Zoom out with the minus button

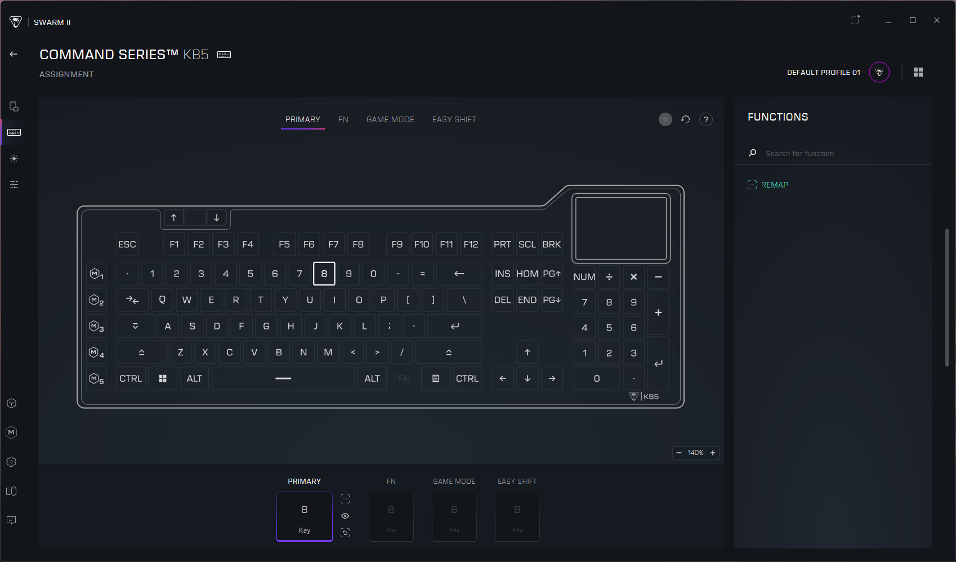click(679, 453)
